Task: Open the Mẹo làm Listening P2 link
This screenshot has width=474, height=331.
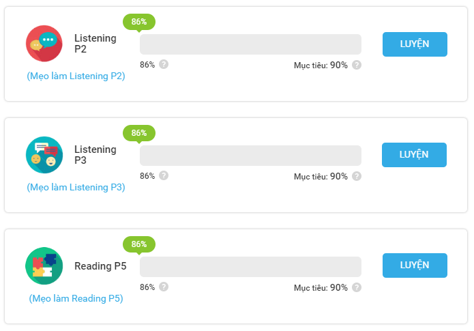Action: (x=76, y=76)
